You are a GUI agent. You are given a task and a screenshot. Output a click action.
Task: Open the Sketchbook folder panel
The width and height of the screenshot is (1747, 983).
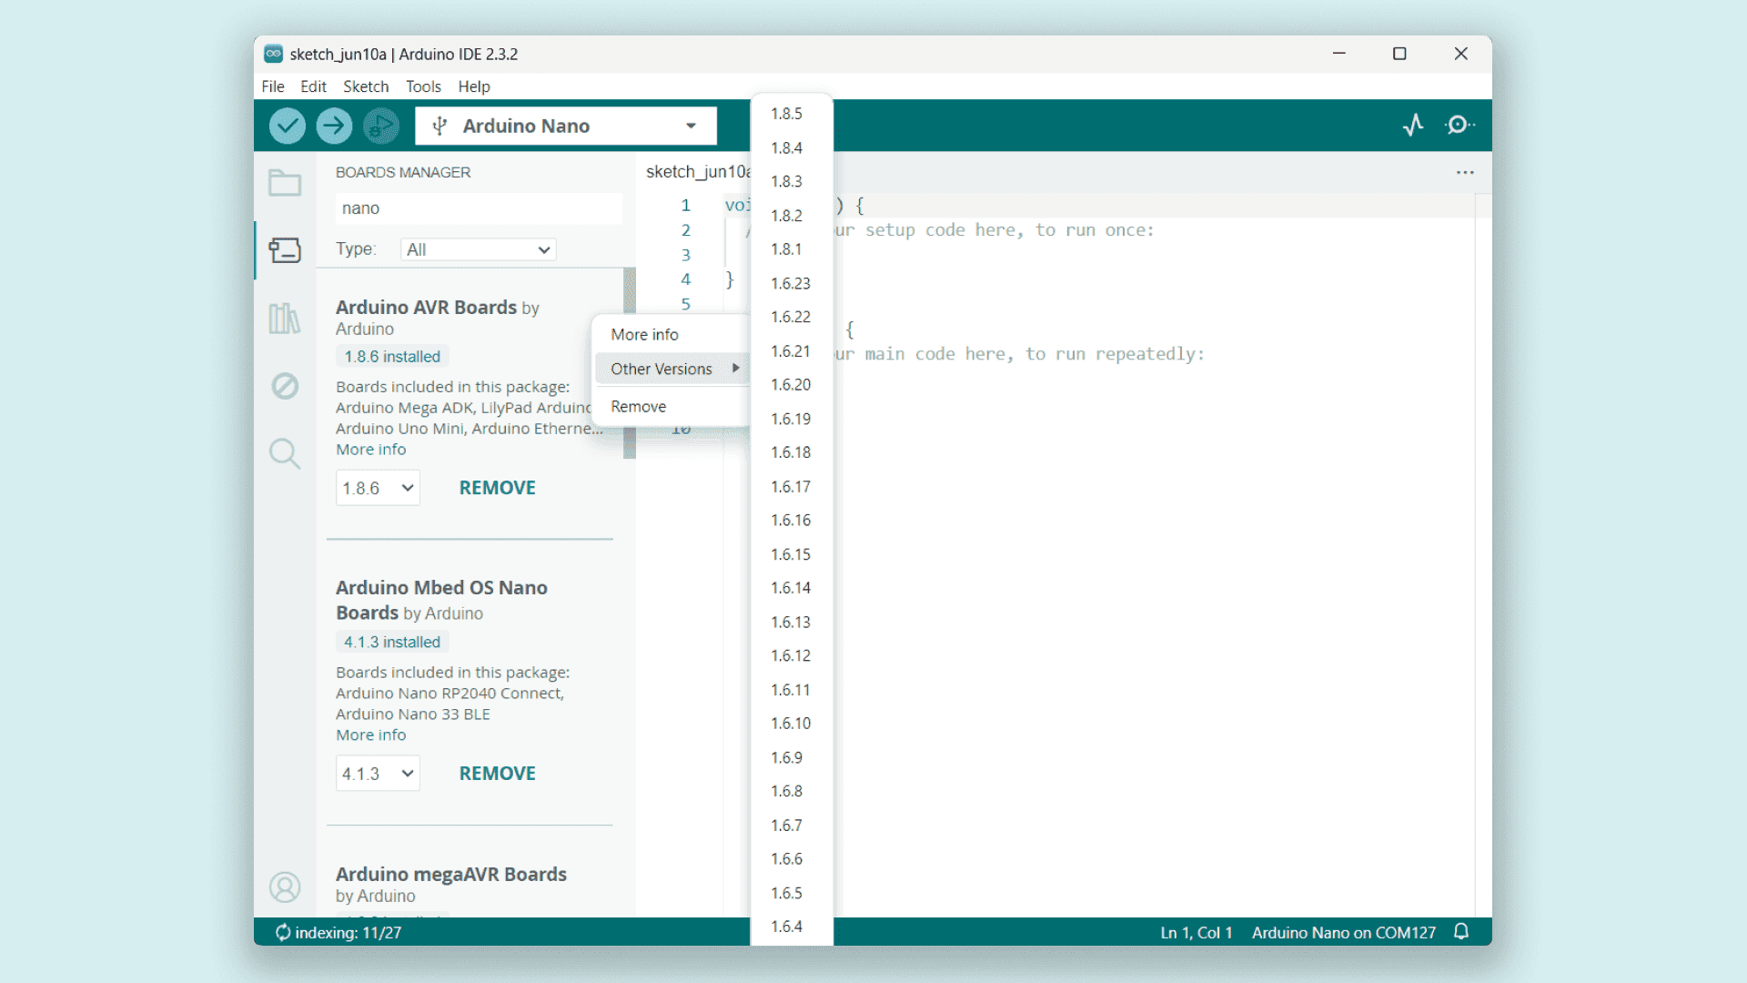[285, 183]
